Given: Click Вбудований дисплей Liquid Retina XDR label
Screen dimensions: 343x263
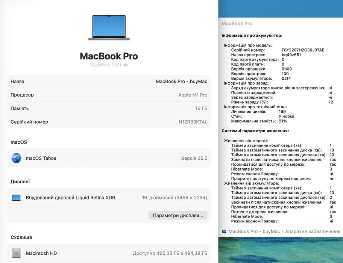Looking at the screenshot, I should coord(70,198).
